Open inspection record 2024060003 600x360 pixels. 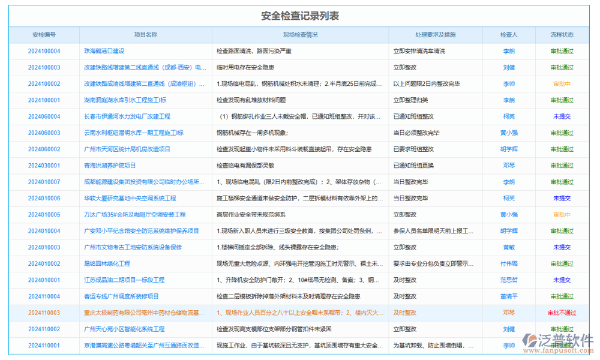pos(44,133)
